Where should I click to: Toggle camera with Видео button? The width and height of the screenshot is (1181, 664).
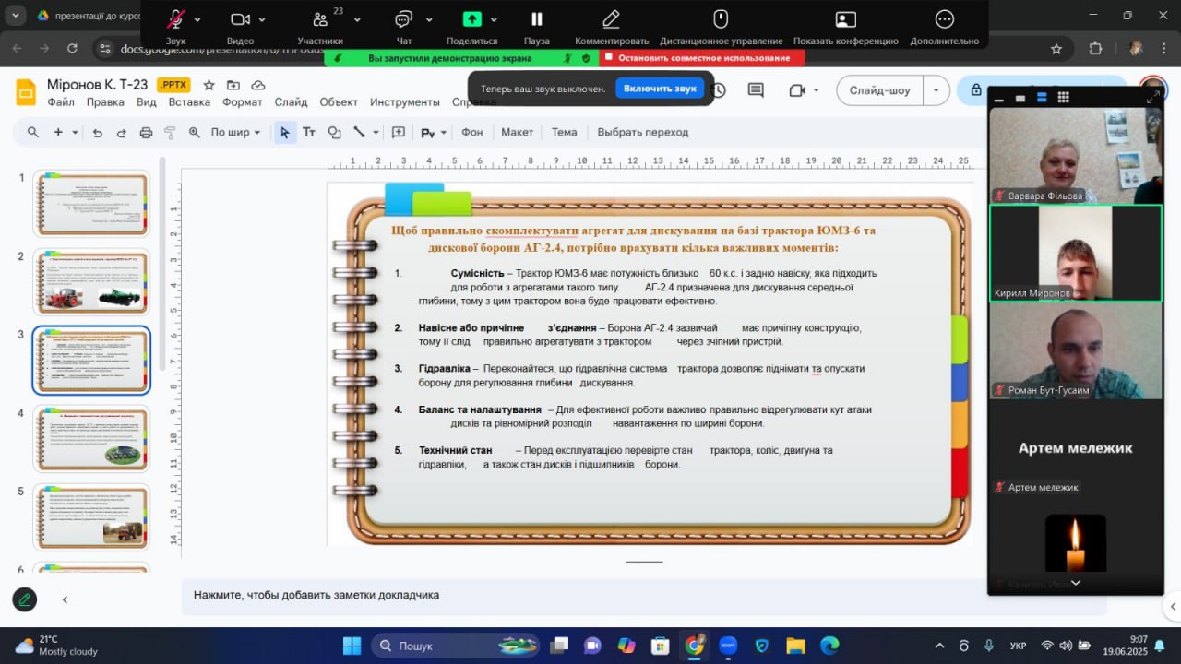point(240,25)
